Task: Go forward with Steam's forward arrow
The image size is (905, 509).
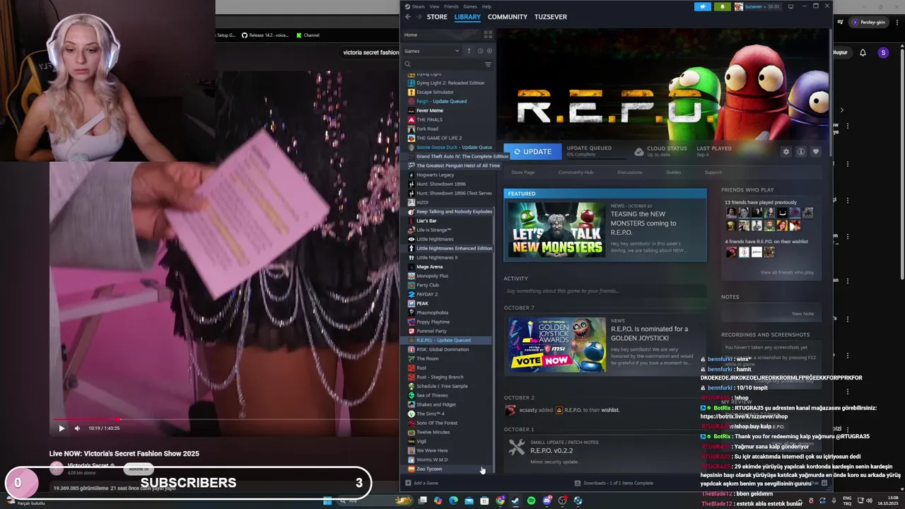Action: click(x=419, y=17)
